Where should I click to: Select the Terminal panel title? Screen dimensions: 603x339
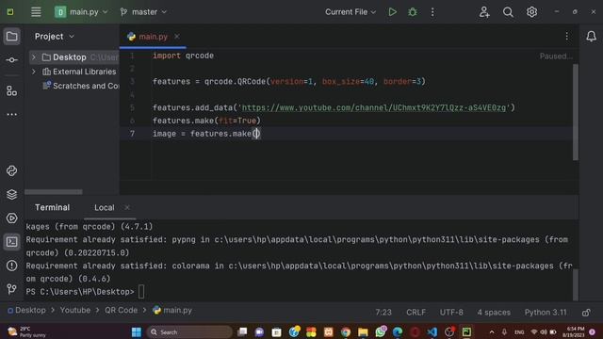[53, 207]
